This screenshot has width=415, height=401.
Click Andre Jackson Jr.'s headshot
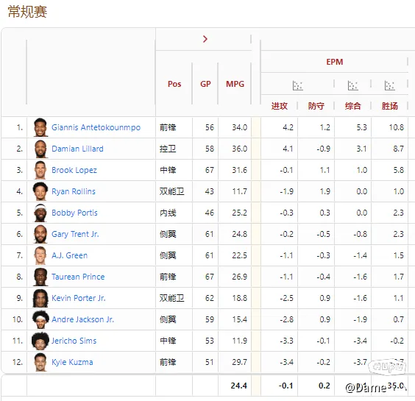(x=40, y=319)
